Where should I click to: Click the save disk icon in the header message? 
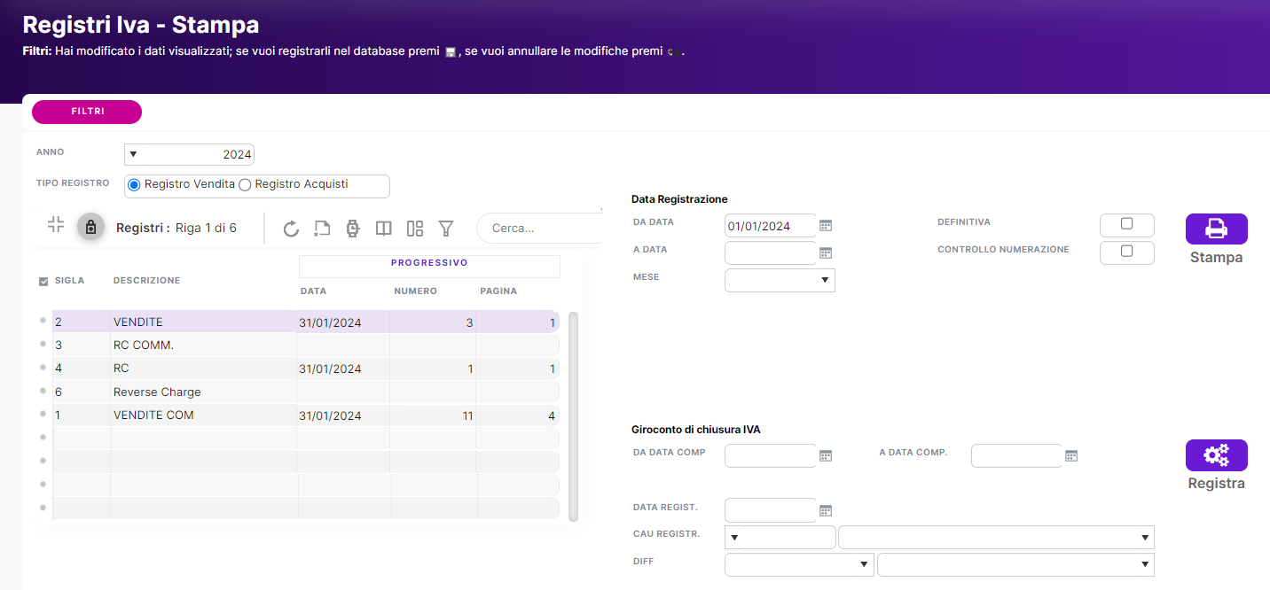[x=450, y=53]
